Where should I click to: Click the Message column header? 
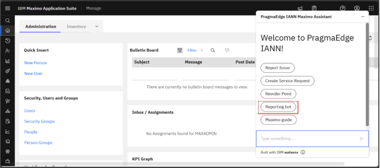(x=193, y=62)
